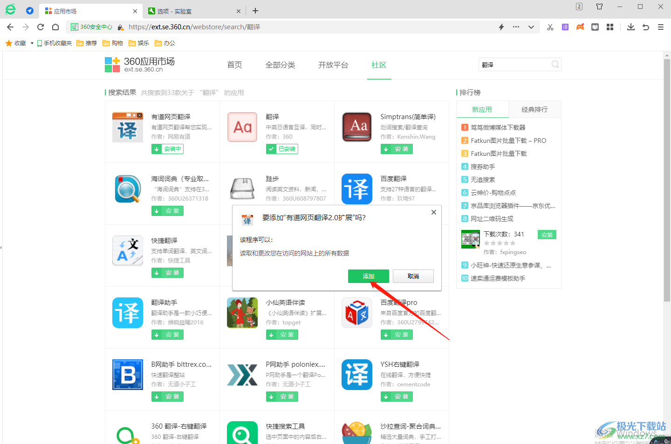Open the browser hamburger main menu

661,27
